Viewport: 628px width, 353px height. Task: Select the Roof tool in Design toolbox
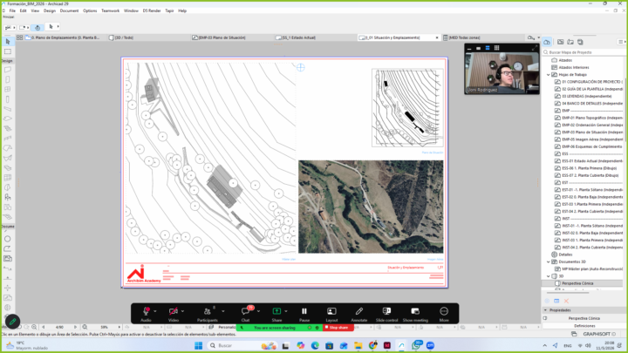[8, 148]
